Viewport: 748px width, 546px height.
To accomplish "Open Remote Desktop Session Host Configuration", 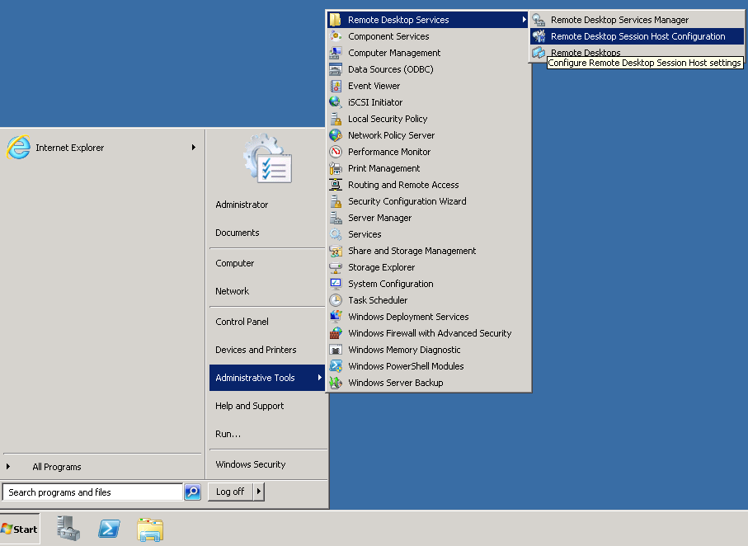I will pos(637,36).
